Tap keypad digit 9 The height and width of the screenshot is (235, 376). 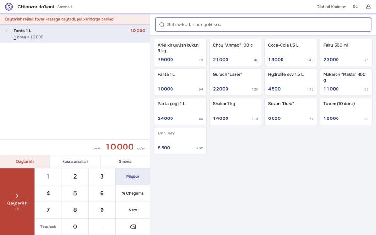click(x=102, y=210)
